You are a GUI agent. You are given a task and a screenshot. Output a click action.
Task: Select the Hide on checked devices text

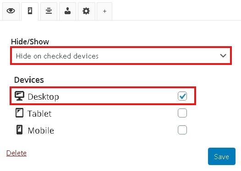coord(57,56)
